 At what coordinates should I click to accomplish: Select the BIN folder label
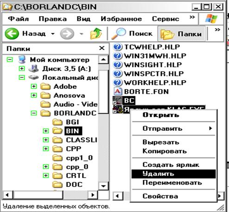[73, 131]
